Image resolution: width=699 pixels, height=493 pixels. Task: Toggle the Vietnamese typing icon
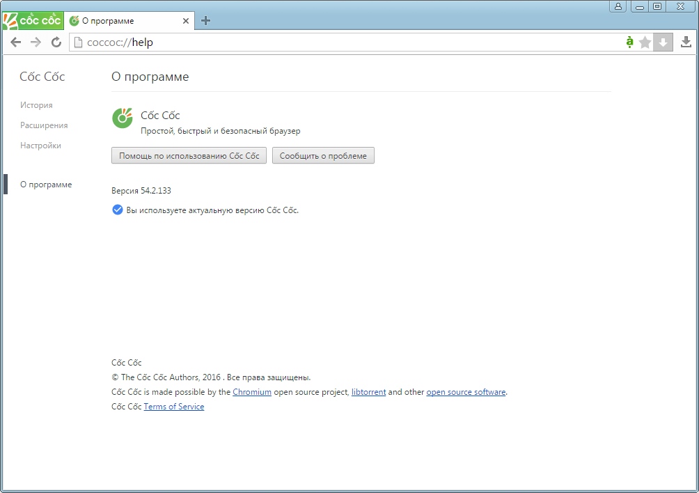tap(629, 42)
